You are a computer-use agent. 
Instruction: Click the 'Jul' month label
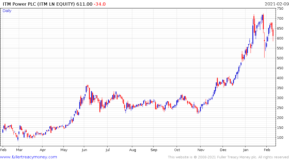pyautogui.click(x=108, y=150)
